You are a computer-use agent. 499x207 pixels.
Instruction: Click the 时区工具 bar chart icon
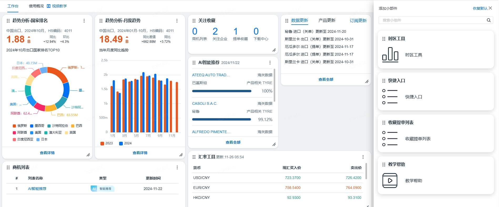[390, 55]
